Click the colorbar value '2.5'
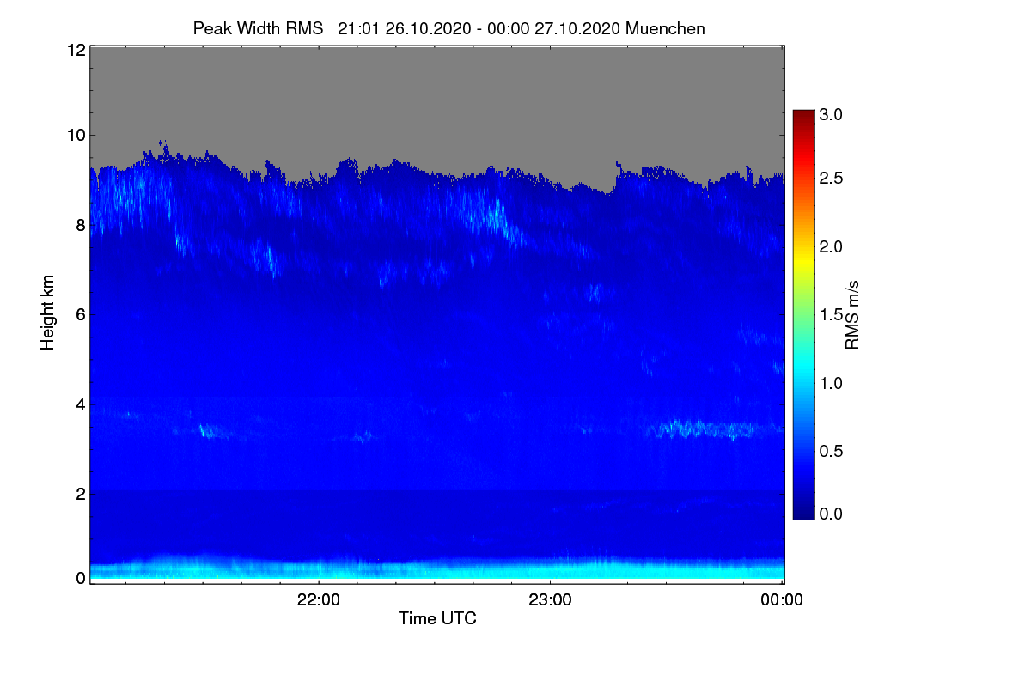 tap(829, 178)
